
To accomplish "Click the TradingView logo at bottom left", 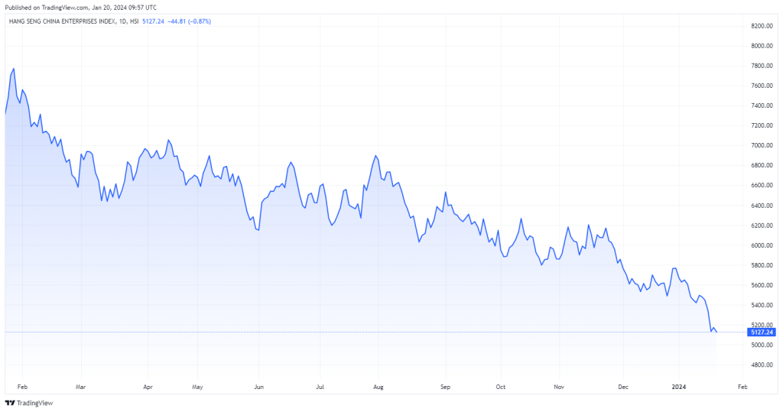I will [24, 403].
